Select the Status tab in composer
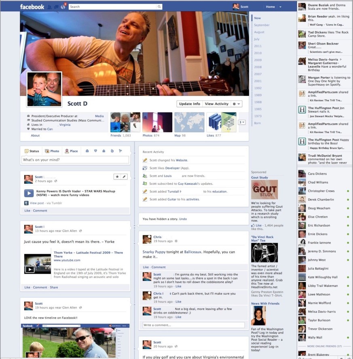This screenshot has height=359, width=353. tap(32, 151)
